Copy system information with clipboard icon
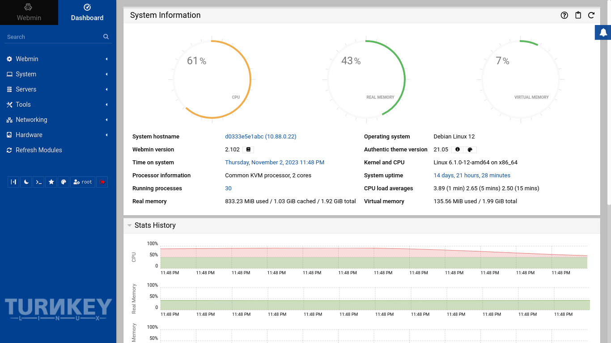611x343 pixels. pos(578,15)
